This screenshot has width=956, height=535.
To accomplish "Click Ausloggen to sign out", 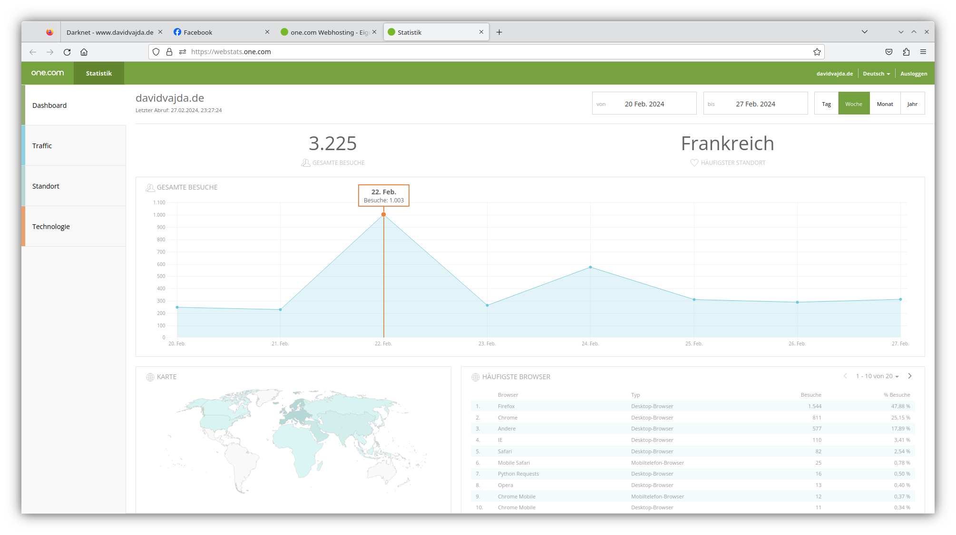I will pyautogui.click(x=914, y=73).
